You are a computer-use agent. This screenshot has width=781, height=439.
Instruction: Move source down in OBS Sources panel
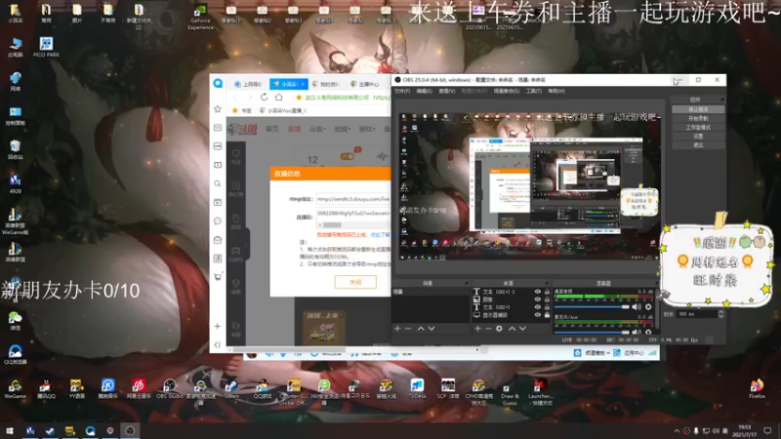[522, 329]
